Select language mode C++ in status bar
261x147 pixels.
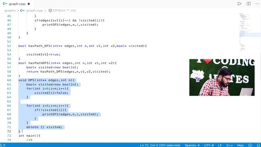pyautogui.click(x=229, y=145)
